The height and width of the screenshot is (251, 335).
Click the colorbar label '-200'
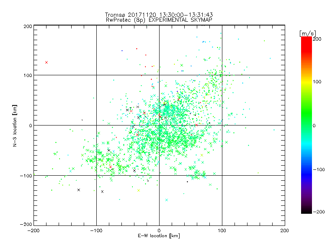tap(319, 212)
